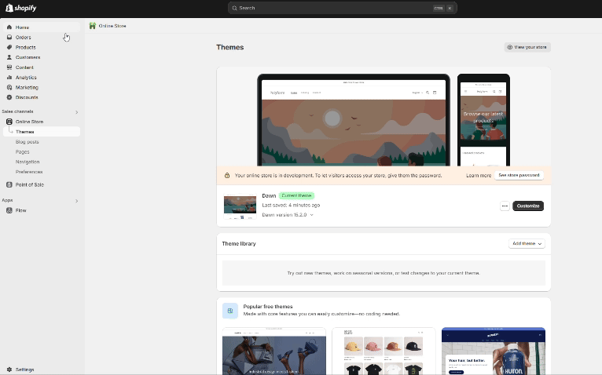
Task: Click the Products tag icon
Action: pos(9,47)
